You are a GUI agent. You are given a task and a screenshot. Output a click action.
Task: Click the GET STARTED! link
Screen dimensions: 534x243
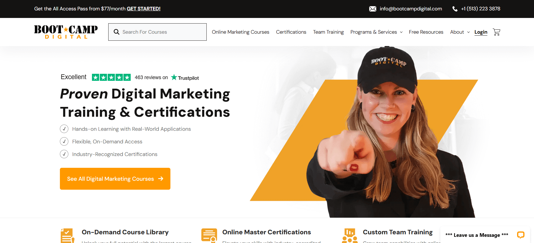pyautogui.click(x=144, y=9)
